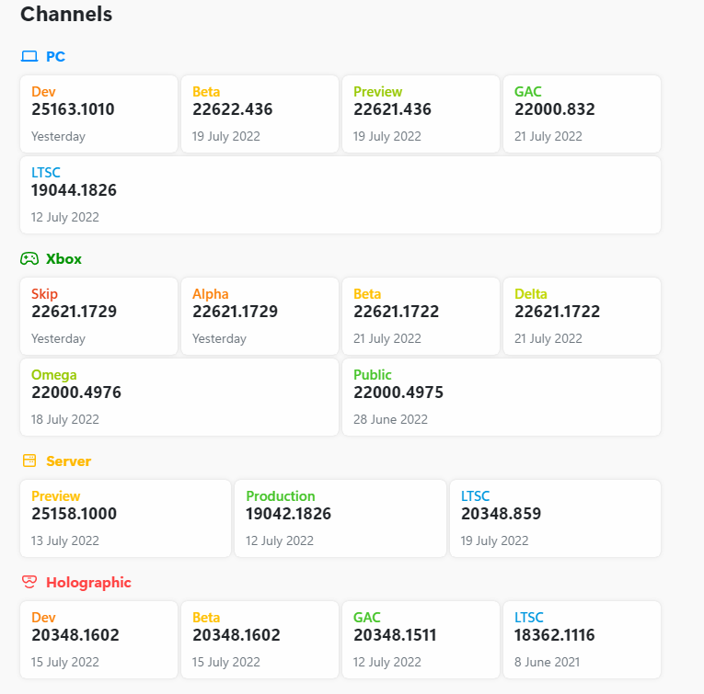Image resolution: width=704 pixels, height=694 pixels.
Task: Select PC Beta build 22622.436 card
Action: click(x=260, y=114)
